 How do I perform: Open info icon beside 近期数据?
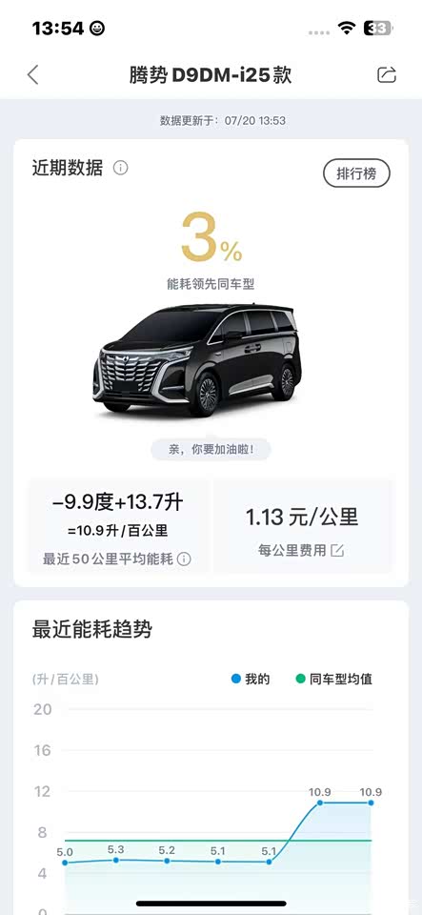[121, 169]
